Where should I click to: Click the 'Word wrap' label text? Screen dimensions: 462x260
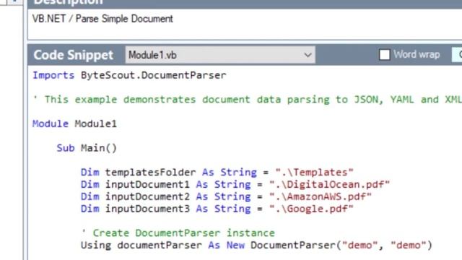[417, 55]
